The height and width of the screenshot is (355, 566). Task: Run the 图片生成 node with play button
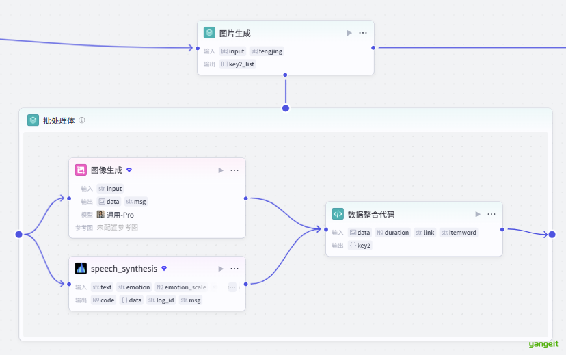[x=349, y=33]
